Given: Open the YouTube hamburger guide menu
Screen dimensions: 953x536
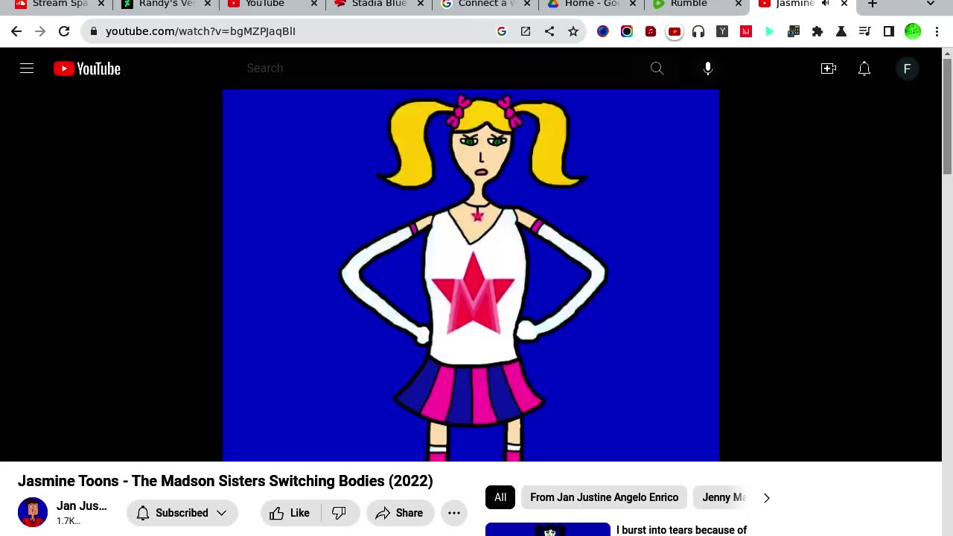Looking at the screenshot, I should click(x=27, y=68).
